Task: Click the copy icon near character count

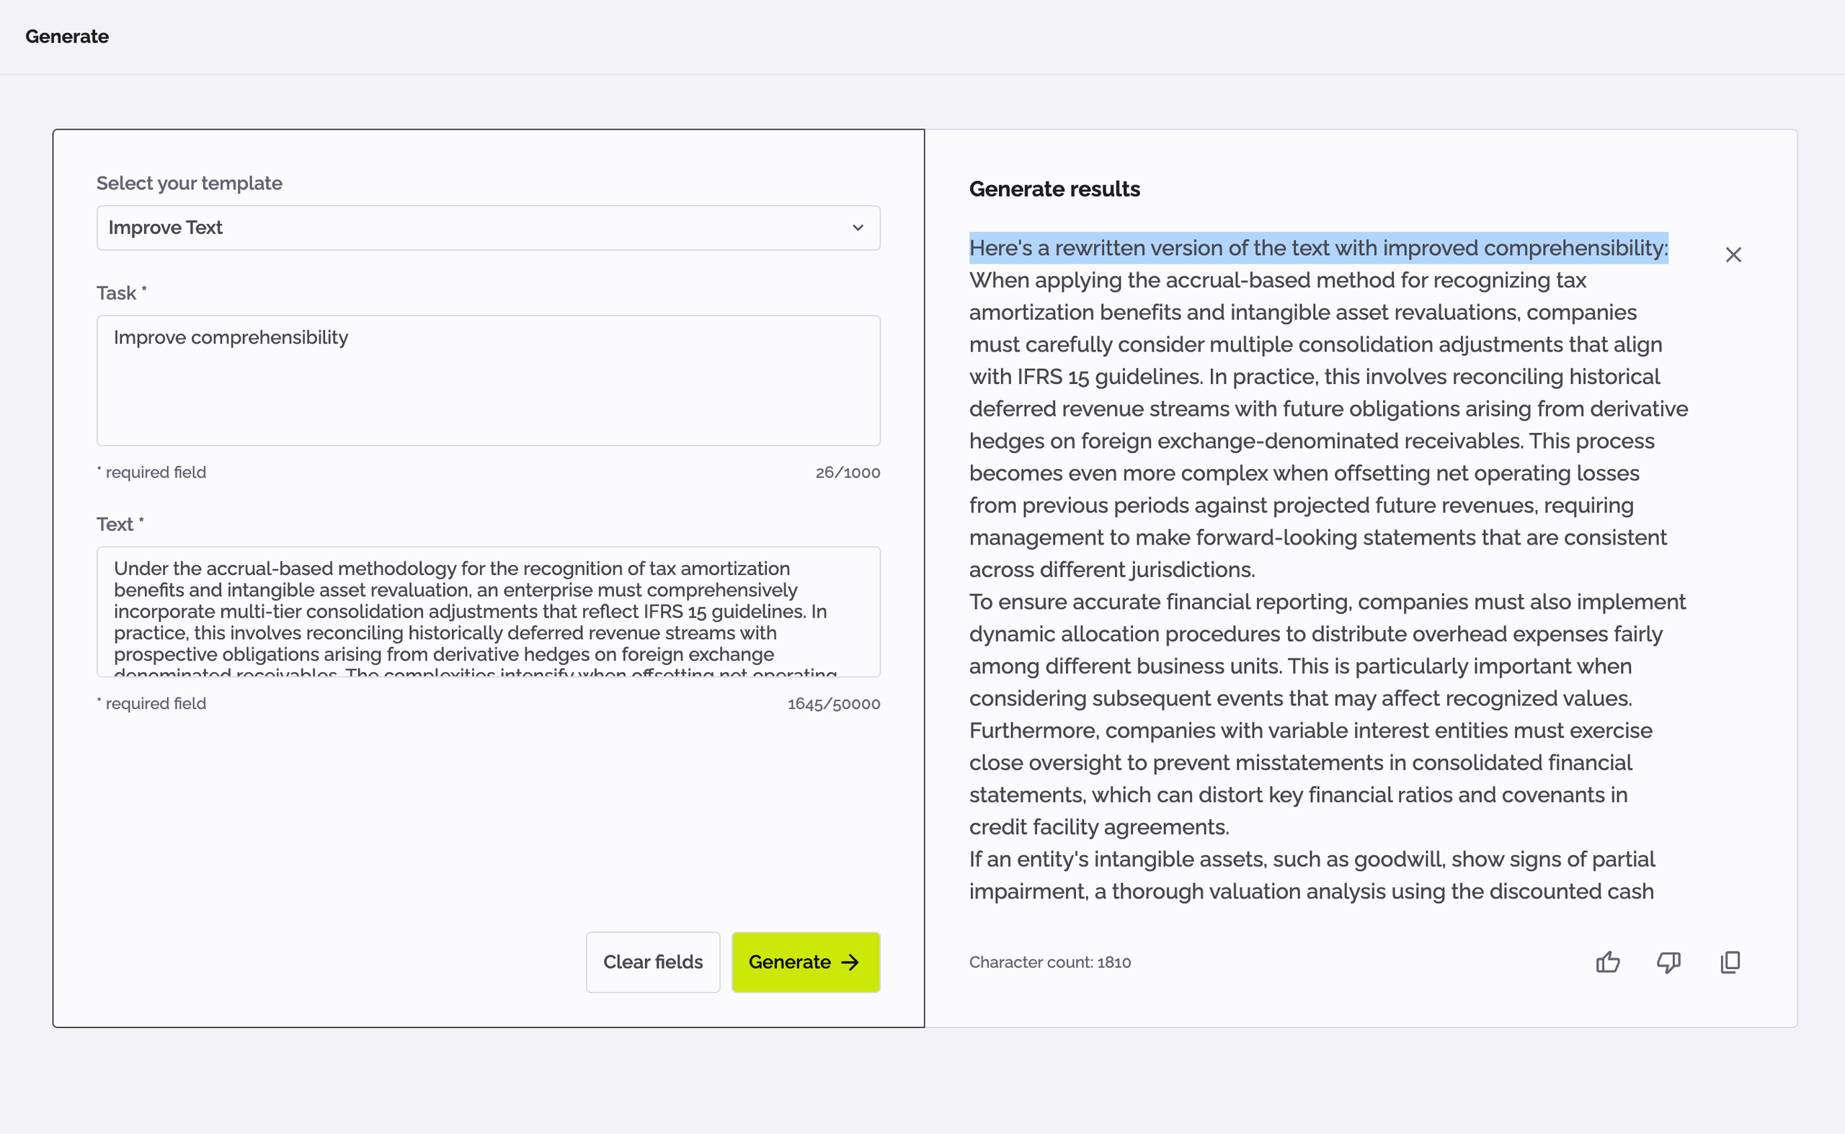Action: pyautogui.click(x=1730, y=963)
